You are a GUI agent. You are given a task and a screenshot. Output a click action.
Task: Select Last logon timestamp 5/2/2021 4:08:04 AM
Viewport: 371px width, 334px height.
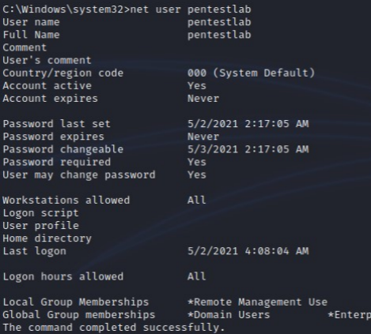coord(248,251)
